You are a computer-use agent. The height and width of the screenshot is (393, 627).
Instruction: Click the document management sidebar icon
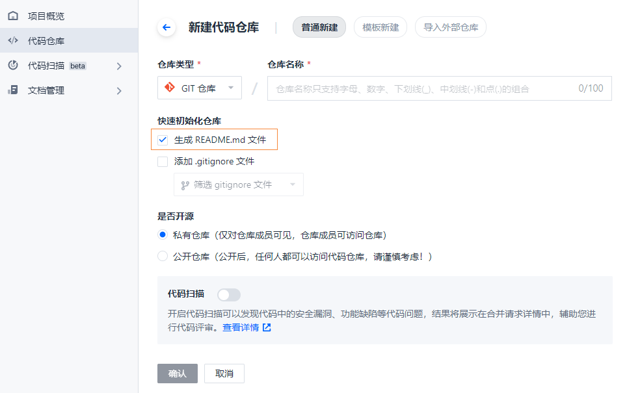(x=13, y=90)
